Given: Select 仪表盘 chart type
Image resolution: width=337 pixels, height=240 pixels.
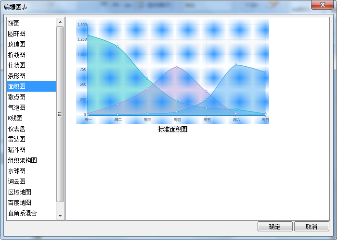Looking at the screenshot, I should click(x=17, y=129).
